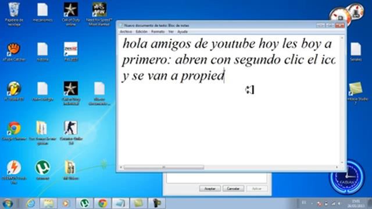The image size is (372, 209).
Task: Click Aplicar in the dialog behind Notepad
Action: 257,189
